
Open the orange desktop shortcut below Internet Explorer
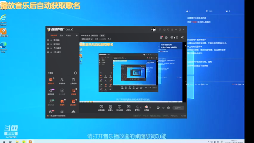(x=3, y=32)
